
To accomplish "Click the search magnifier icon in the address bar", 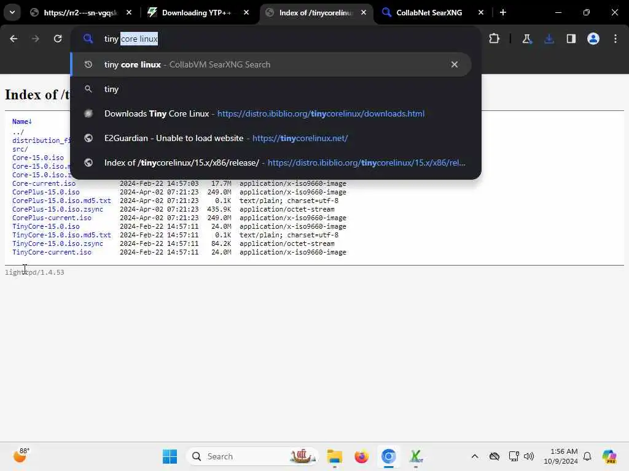I will (x=88, y=39).
